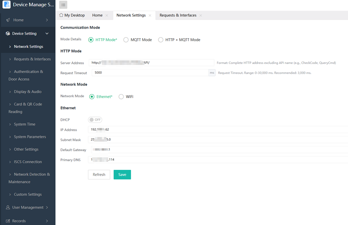Click the Server Address format hint text
Viewport: 348px width, 225px height.
pos(276,63)
